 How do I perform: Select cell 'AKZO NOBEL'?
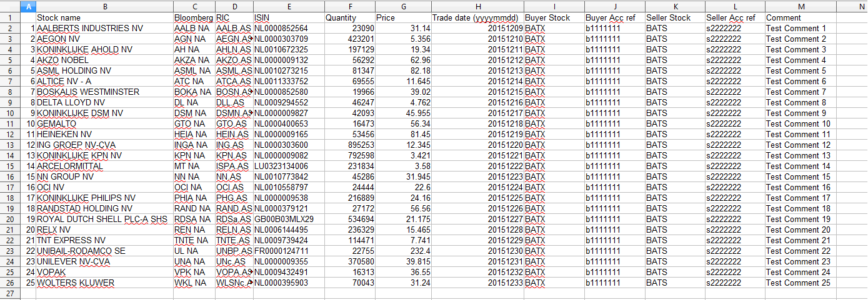[104, 60]
